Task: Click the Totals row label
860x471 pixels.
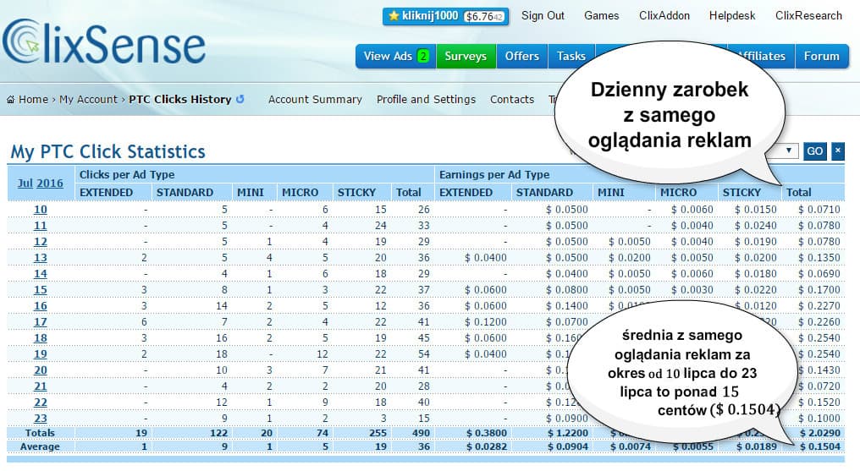Action: click(40, 433)
